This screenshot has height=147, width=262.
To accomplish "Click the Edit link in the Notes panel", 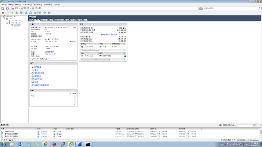I will [74, 94].
